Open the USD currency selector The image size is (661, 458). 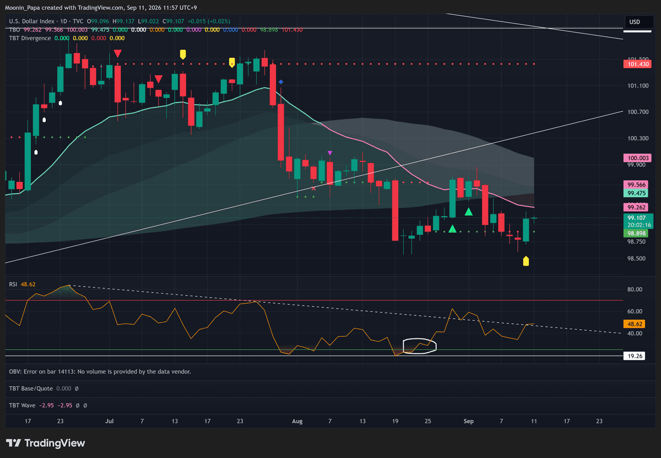[x=635, y=22]
